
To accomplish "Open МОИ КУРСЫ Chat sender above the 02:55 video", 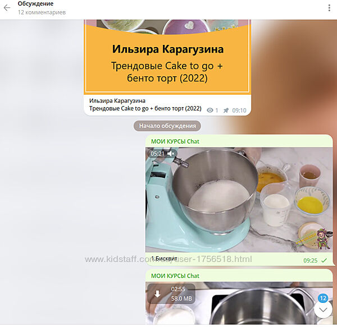I will [x=175, y=276].
